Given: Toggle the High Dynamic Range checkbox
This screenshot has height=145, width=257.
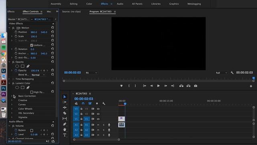Looking at the screenshot, I should click(32, 92).
